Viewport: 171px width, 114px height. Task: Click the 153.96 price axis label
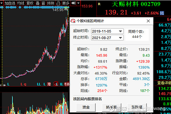click(87, 6)
